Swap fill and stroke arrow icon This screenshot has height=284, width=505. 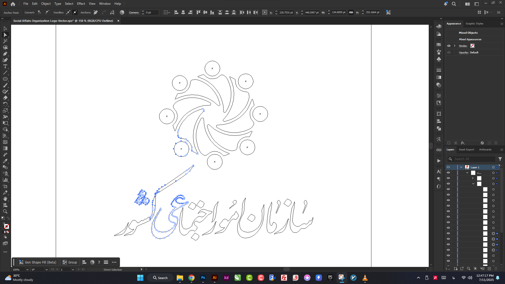8,218
